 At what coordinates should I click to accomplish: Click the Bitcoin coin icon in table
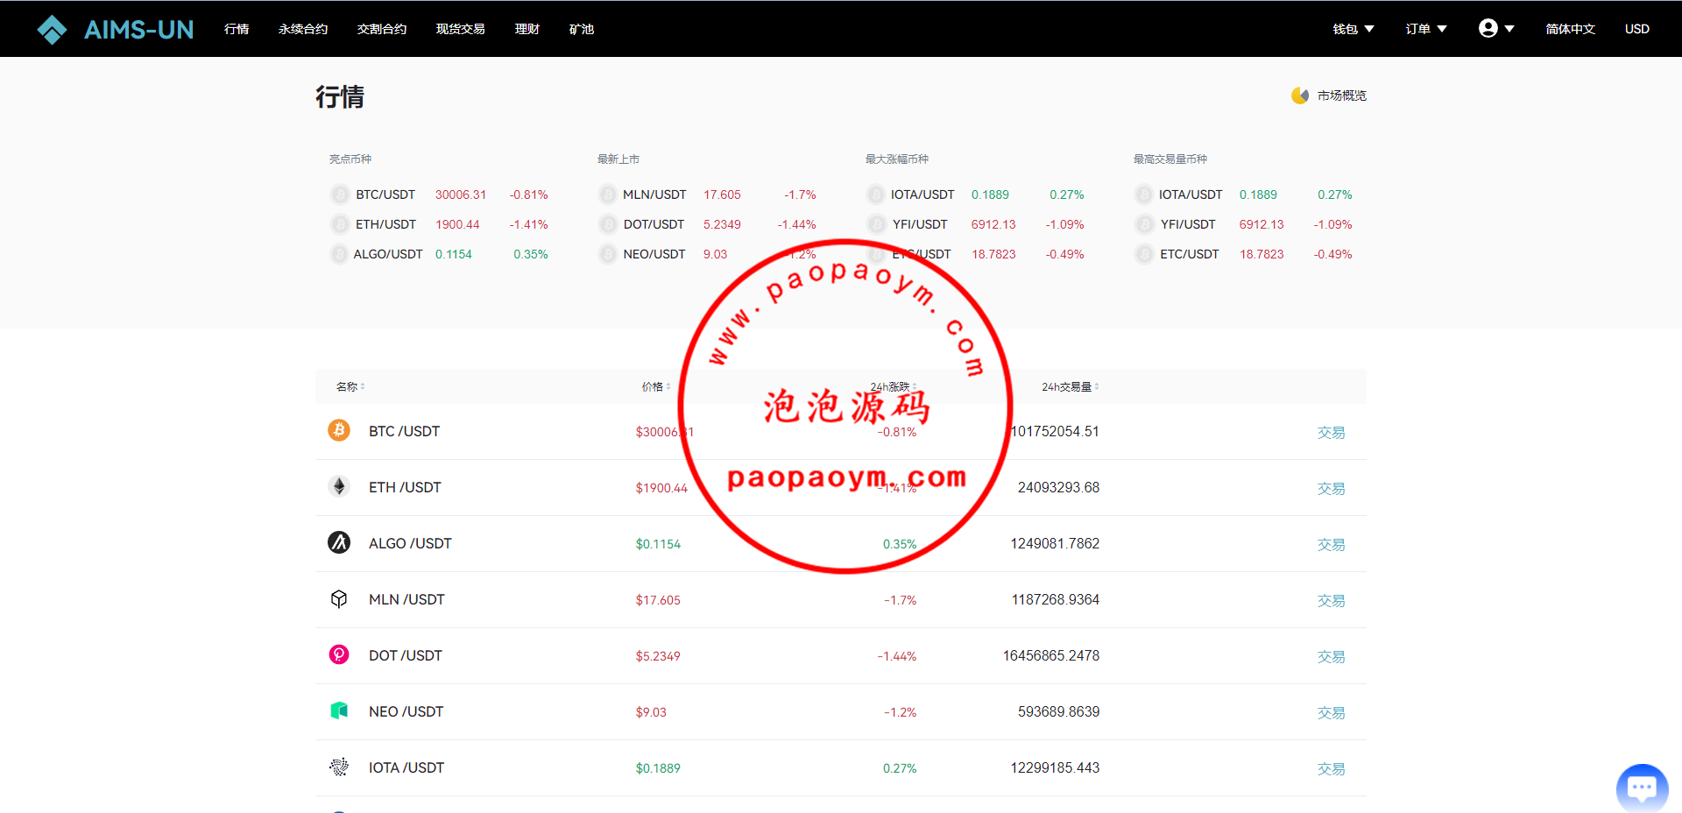coord(339,430)
